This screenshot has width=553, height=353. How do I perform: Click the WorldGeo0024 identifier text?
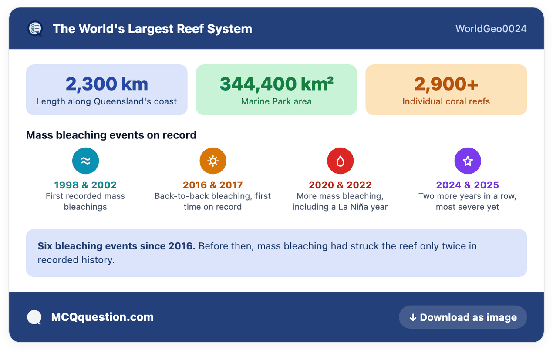491,29
